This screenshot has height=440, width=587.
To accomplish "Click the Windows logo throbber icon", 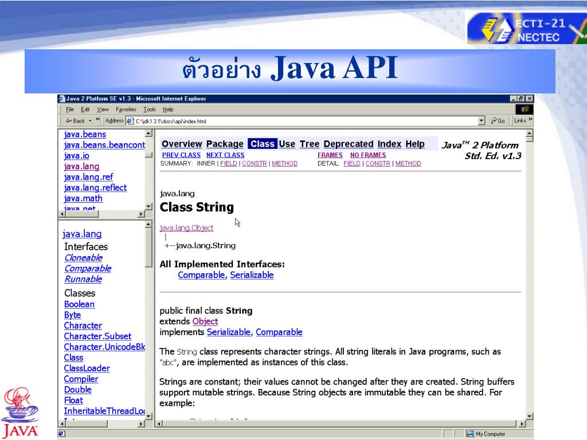I will pos(525,109).
